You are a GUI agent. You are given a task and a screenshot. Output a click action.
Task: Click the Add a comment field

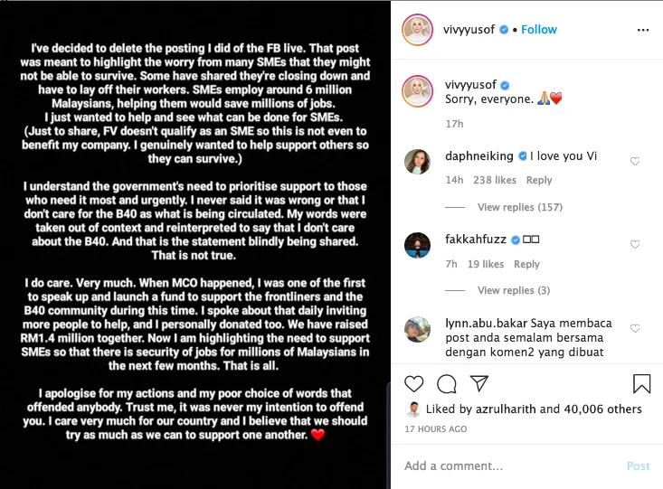(507, 465)
